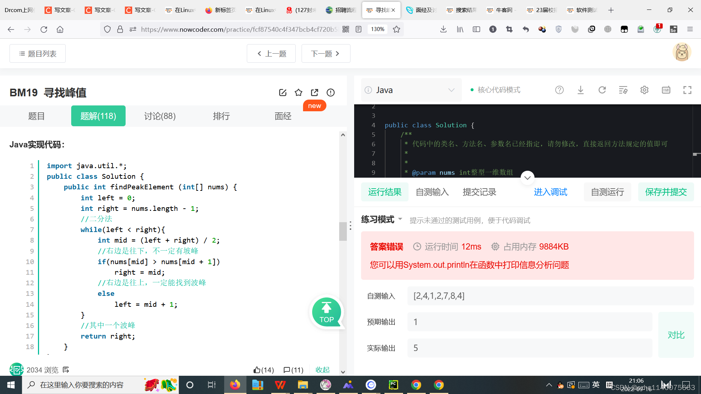Open the Java language dropdown
The image size is (701, 394).
click(x=411, y=90)
